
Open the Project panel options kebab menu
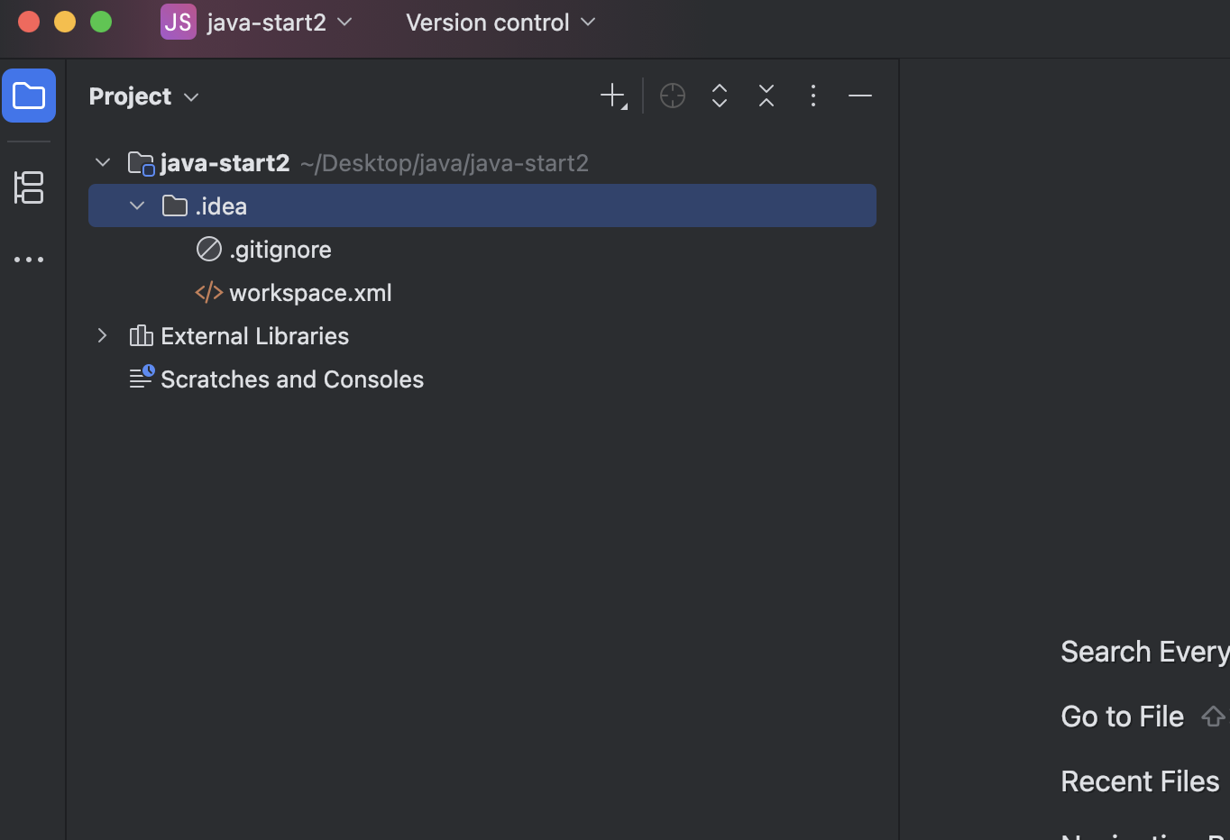point(813,96)
